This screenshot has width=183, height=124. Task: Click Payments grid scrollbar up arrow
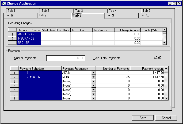pyautogui.click(x=166, y=68)
